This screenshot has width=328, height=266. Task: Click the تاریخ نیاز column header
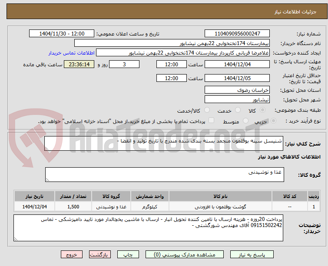coord(34,196)
